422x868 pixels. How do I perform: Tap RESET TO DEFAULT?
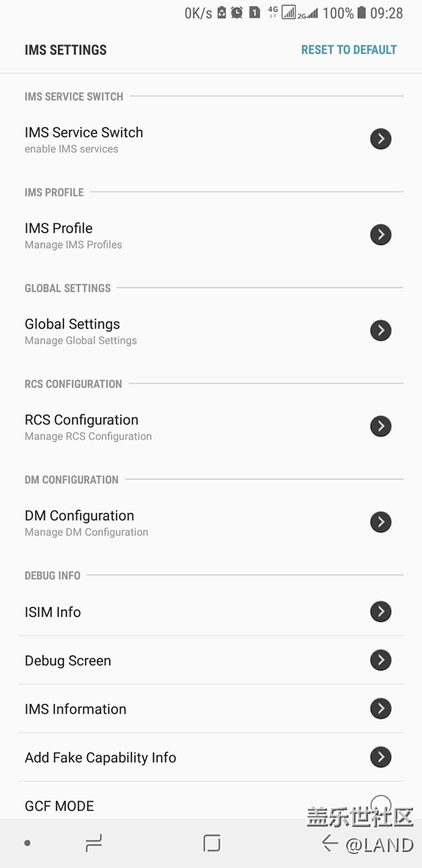[349, 49]
